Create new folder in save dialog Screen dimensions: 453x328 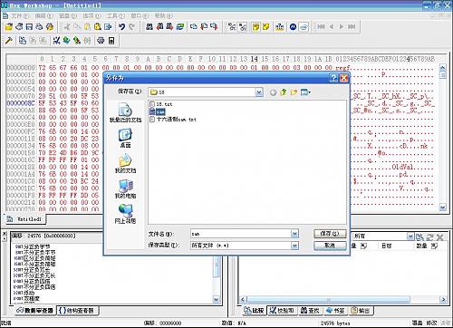coord(294,92)
